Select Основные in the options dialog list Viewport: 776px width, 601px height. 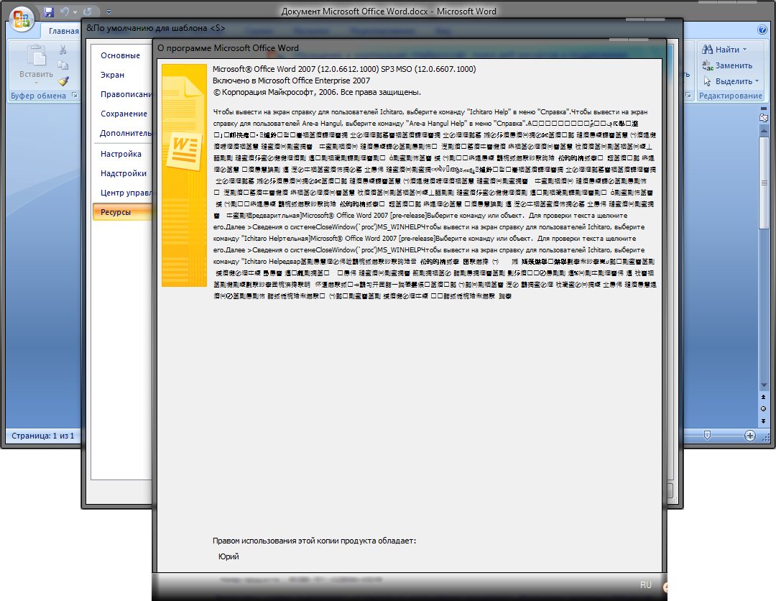(120, 55)
